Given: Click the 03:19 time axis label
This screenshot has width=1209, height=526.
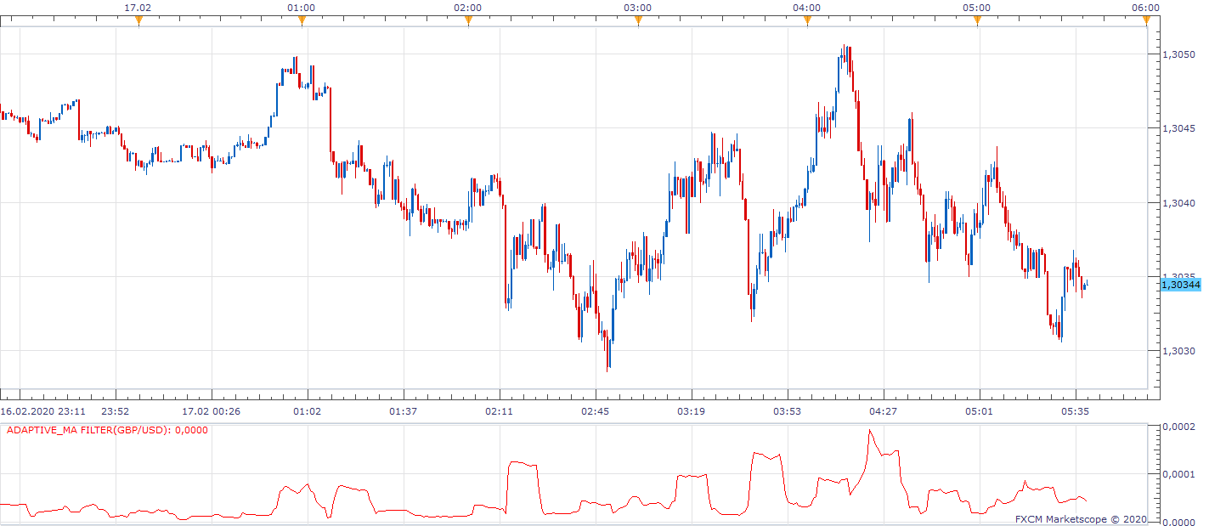Looking at the screenshot, I should [691, 411].
